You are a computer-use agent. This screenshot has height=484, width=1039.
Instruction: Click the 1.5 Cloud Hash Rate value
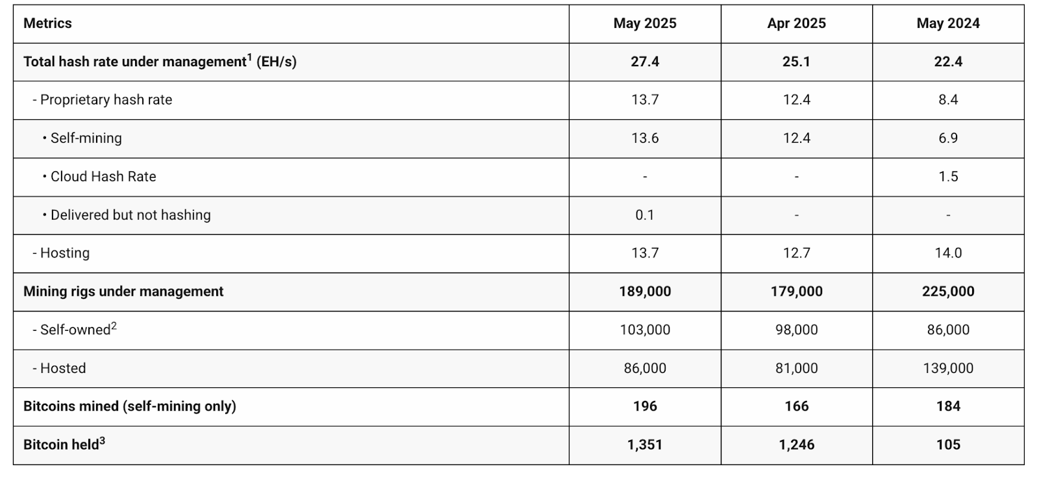[947, 176]
